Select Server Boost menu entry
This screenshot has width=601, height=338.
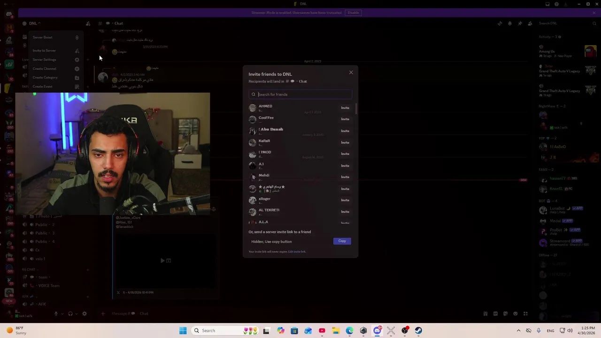click(x=56, y=38)
